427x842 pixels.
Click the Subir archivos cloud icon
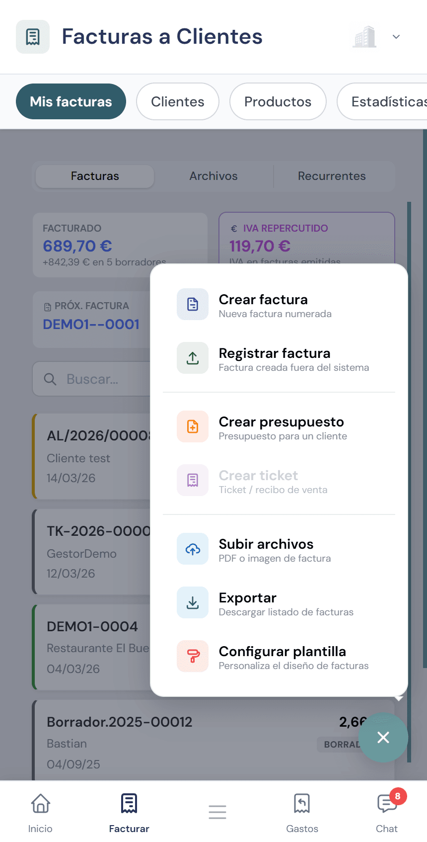(192, 549)
